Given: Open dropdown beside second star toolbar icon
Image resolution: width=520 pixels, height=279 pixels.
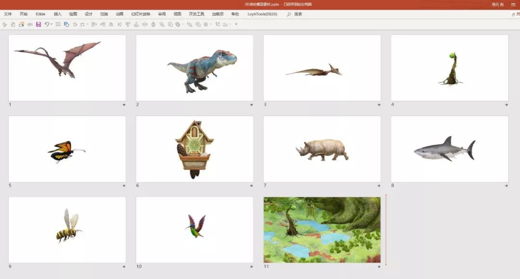Looking at the screenshot, I should (x=87, y=24).
